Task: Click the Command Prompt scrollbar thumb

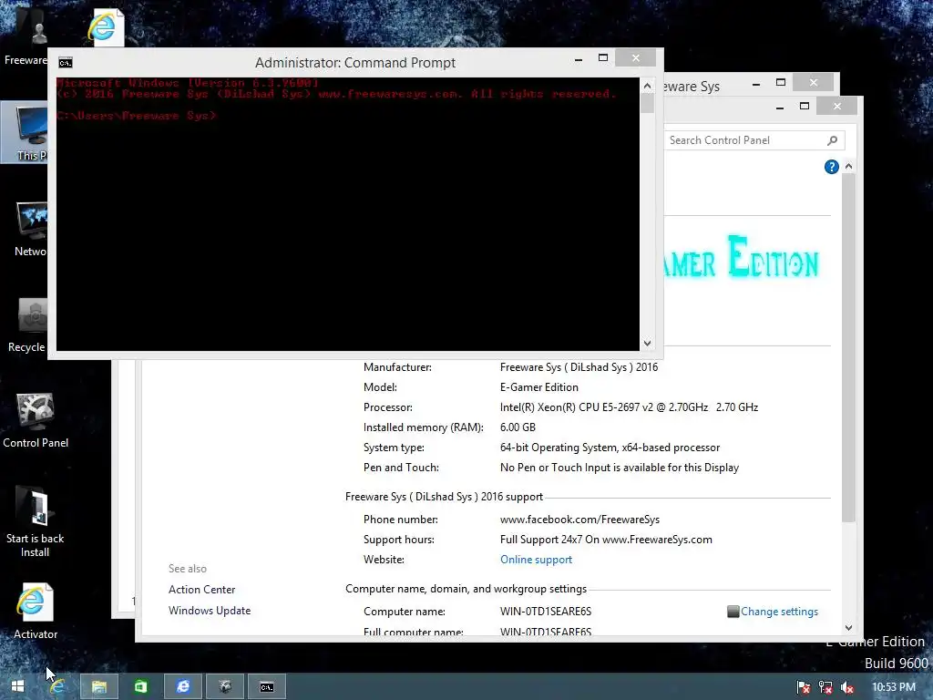Action: tap(648, 104)
